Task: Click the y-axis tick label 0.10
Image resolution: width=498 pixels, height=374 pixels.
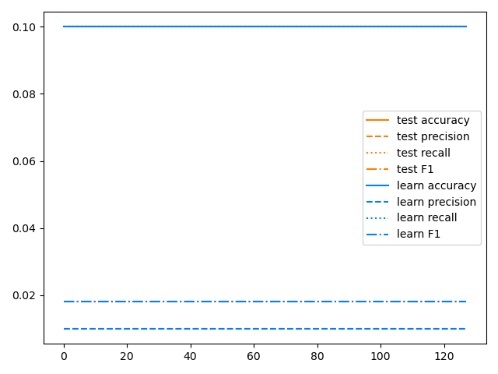Action: (24, 27)
